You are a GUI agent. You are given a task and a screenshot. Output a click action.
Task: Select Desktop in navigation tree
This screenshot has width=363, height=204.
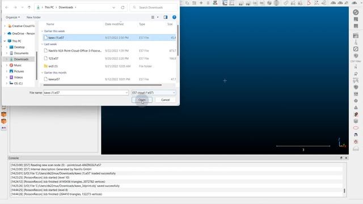pos(19,47)
